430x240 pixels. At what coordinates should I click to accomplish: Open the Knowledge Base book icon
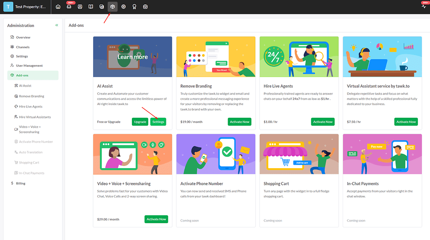tap(91, 7)
